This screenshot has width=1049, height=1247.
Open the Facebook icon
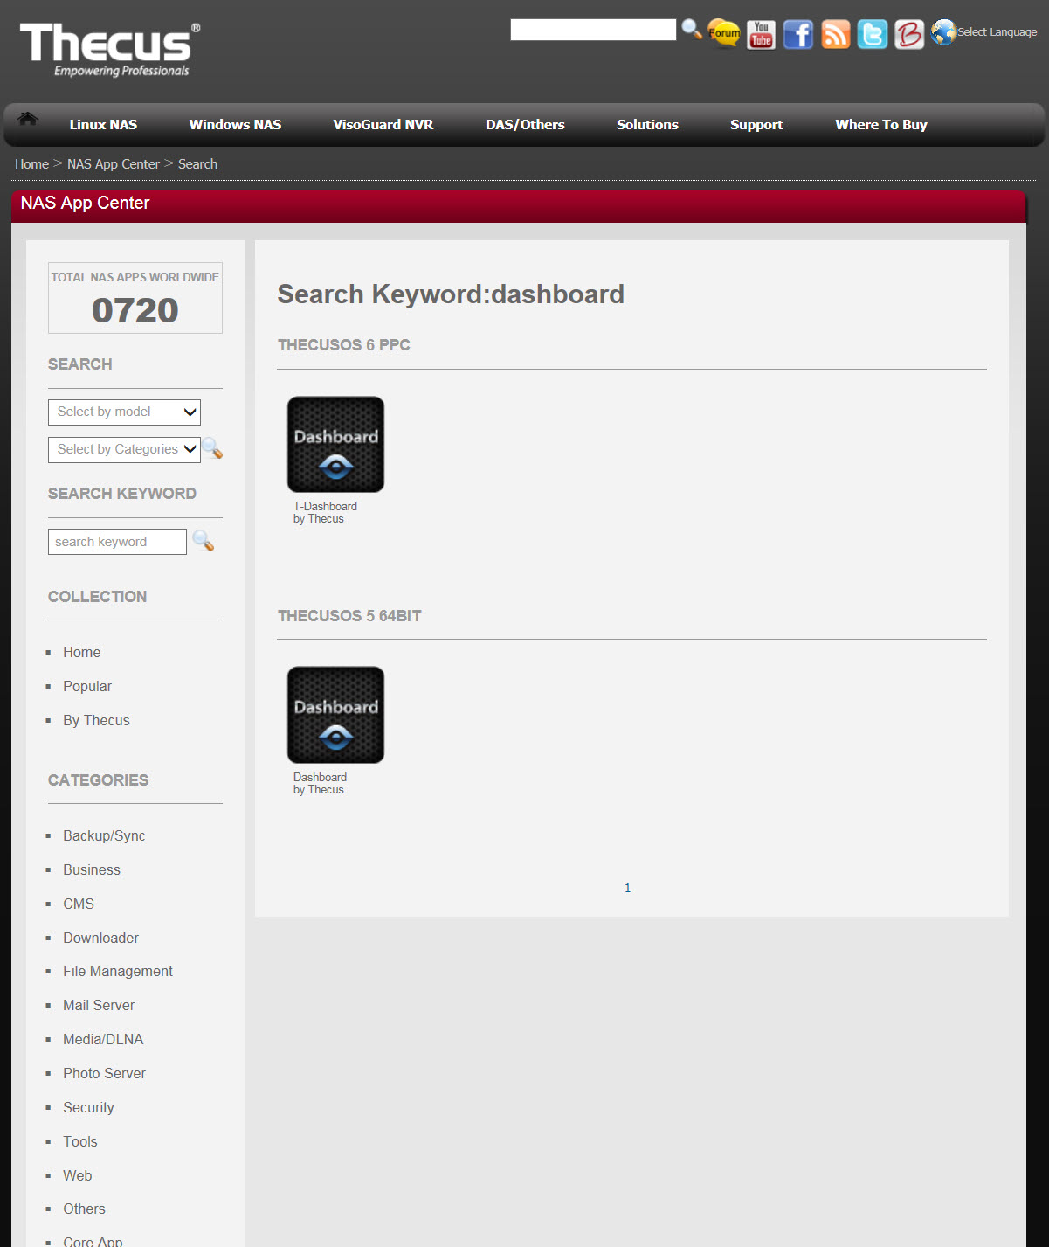[x=798, y=34]
